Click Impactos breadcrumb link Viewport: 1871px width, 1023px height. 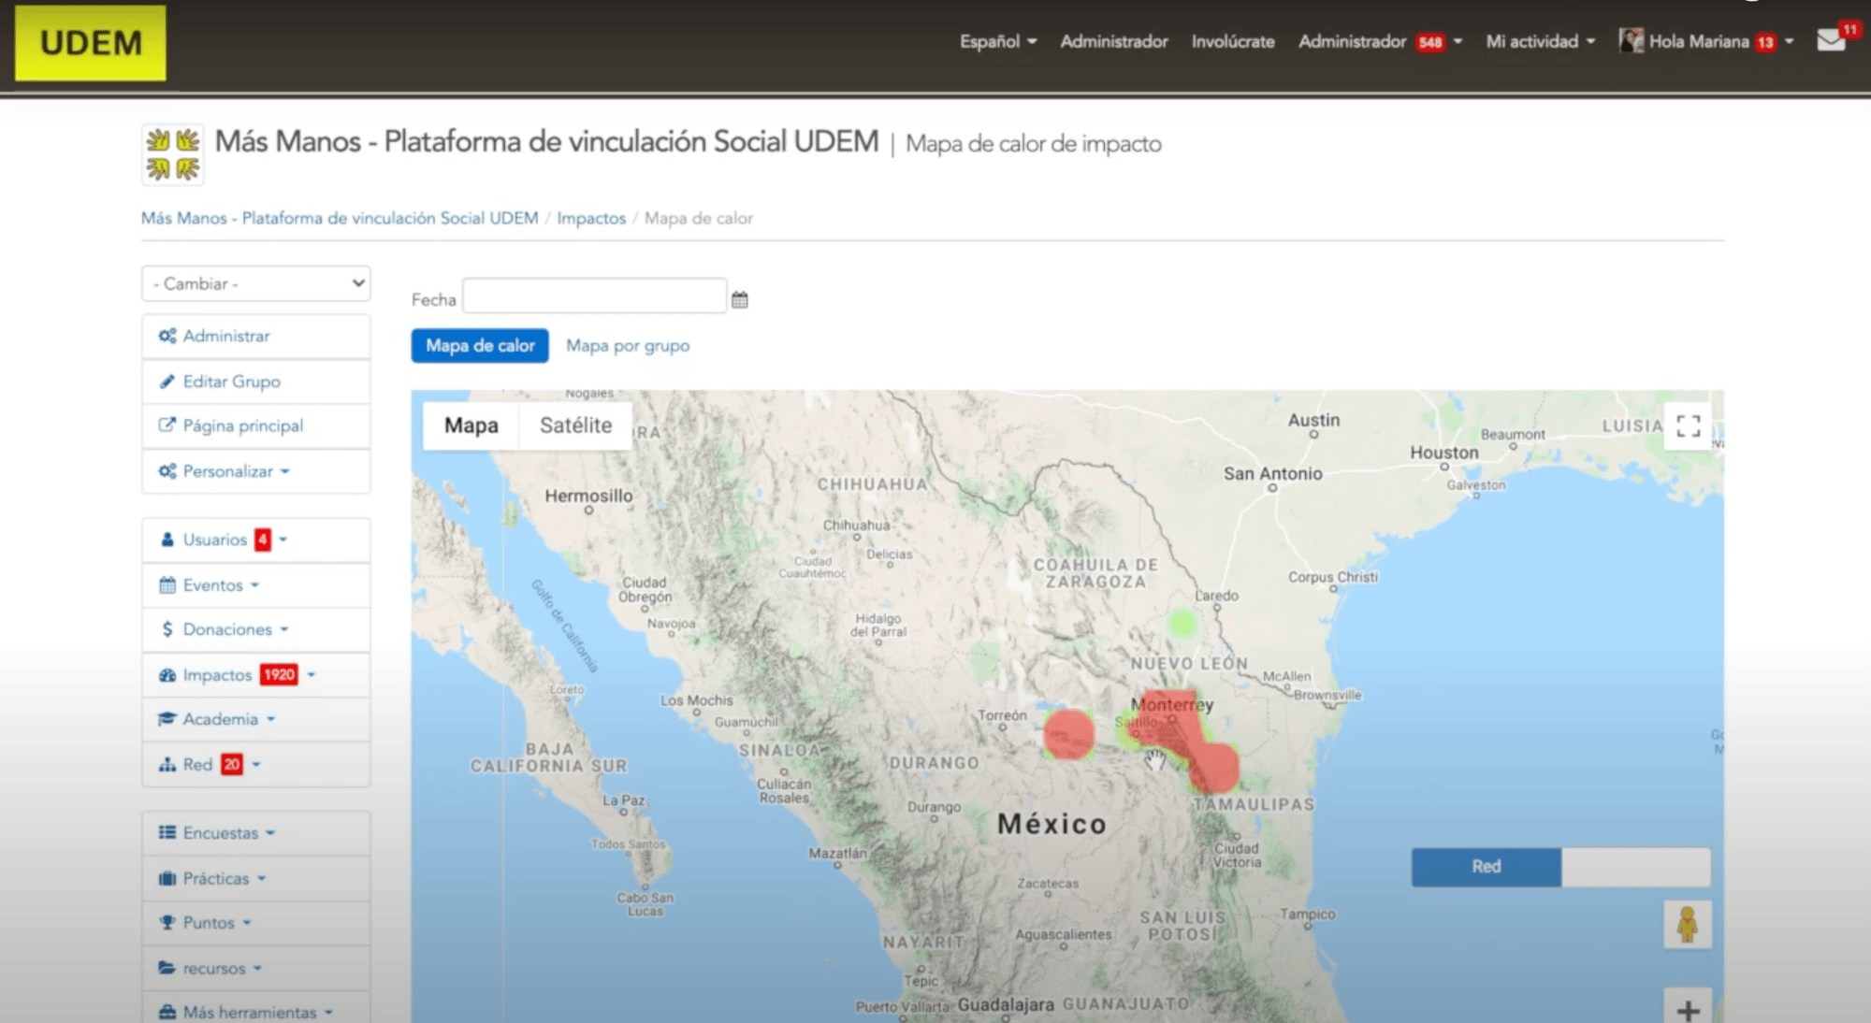pyautogui.click(x=591, y=218)
